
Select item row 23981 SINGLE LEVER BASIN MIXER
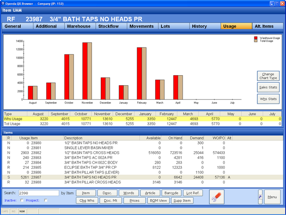(143, 148)
